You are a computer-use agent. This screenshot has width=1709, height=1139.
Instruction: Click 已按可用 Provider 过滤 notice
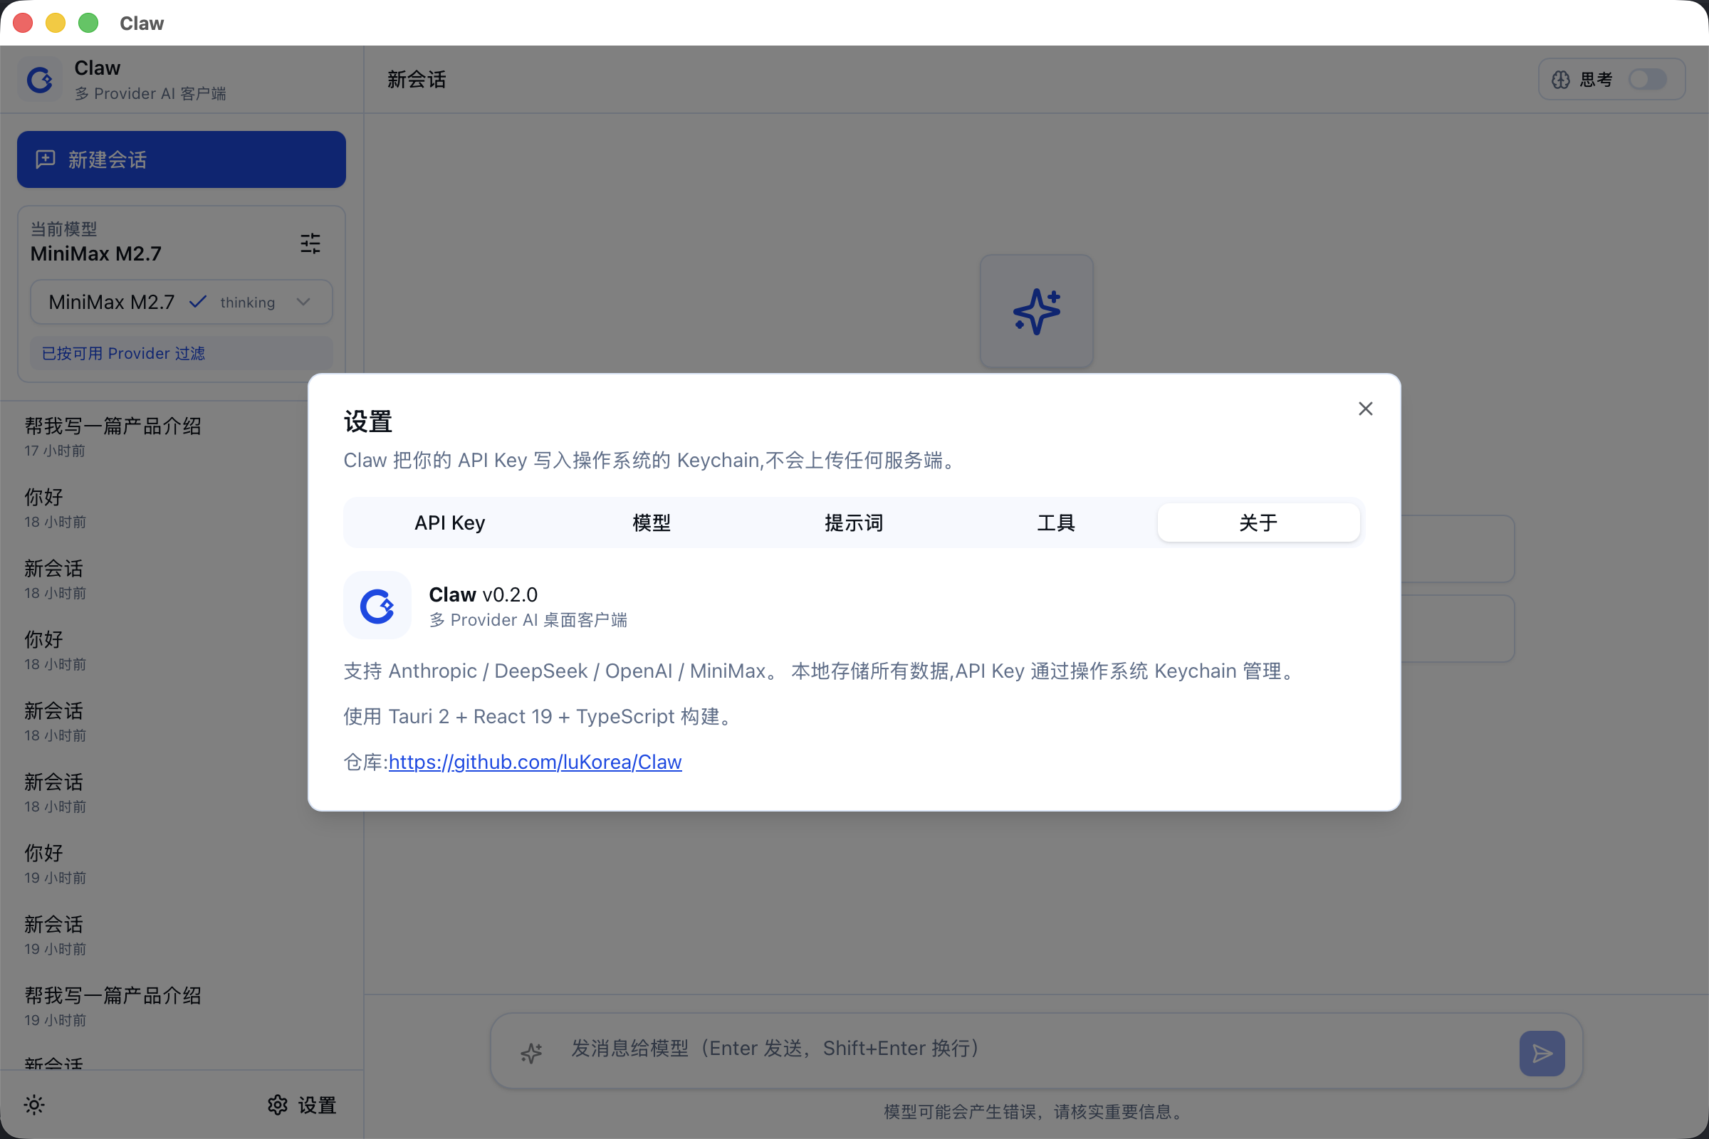(x=181, y=353)
